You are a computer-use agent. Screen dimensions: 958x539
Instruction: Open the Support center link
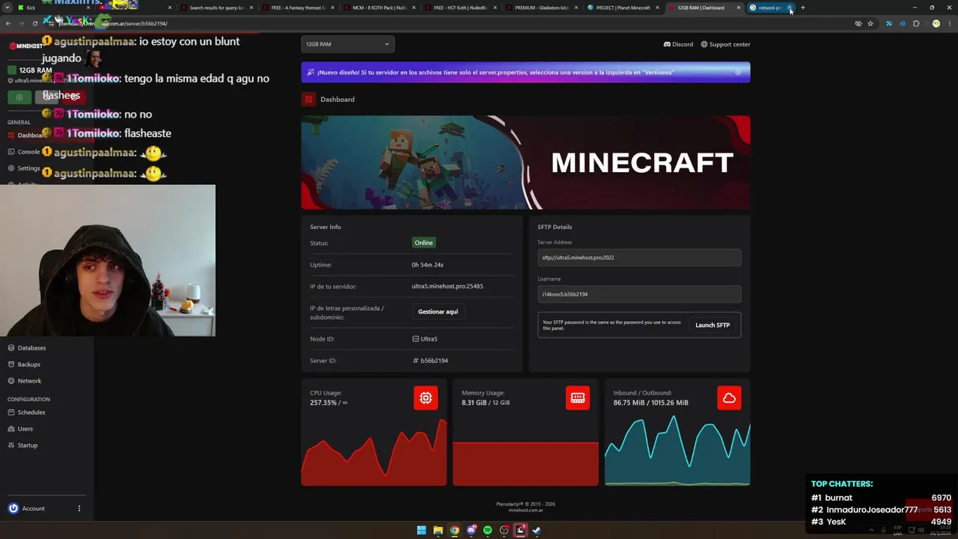(725, 44)
